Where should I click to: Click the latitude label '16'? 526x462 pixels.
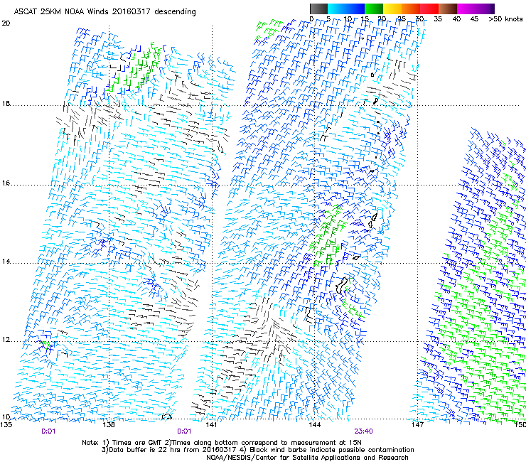tap(6, 183)
